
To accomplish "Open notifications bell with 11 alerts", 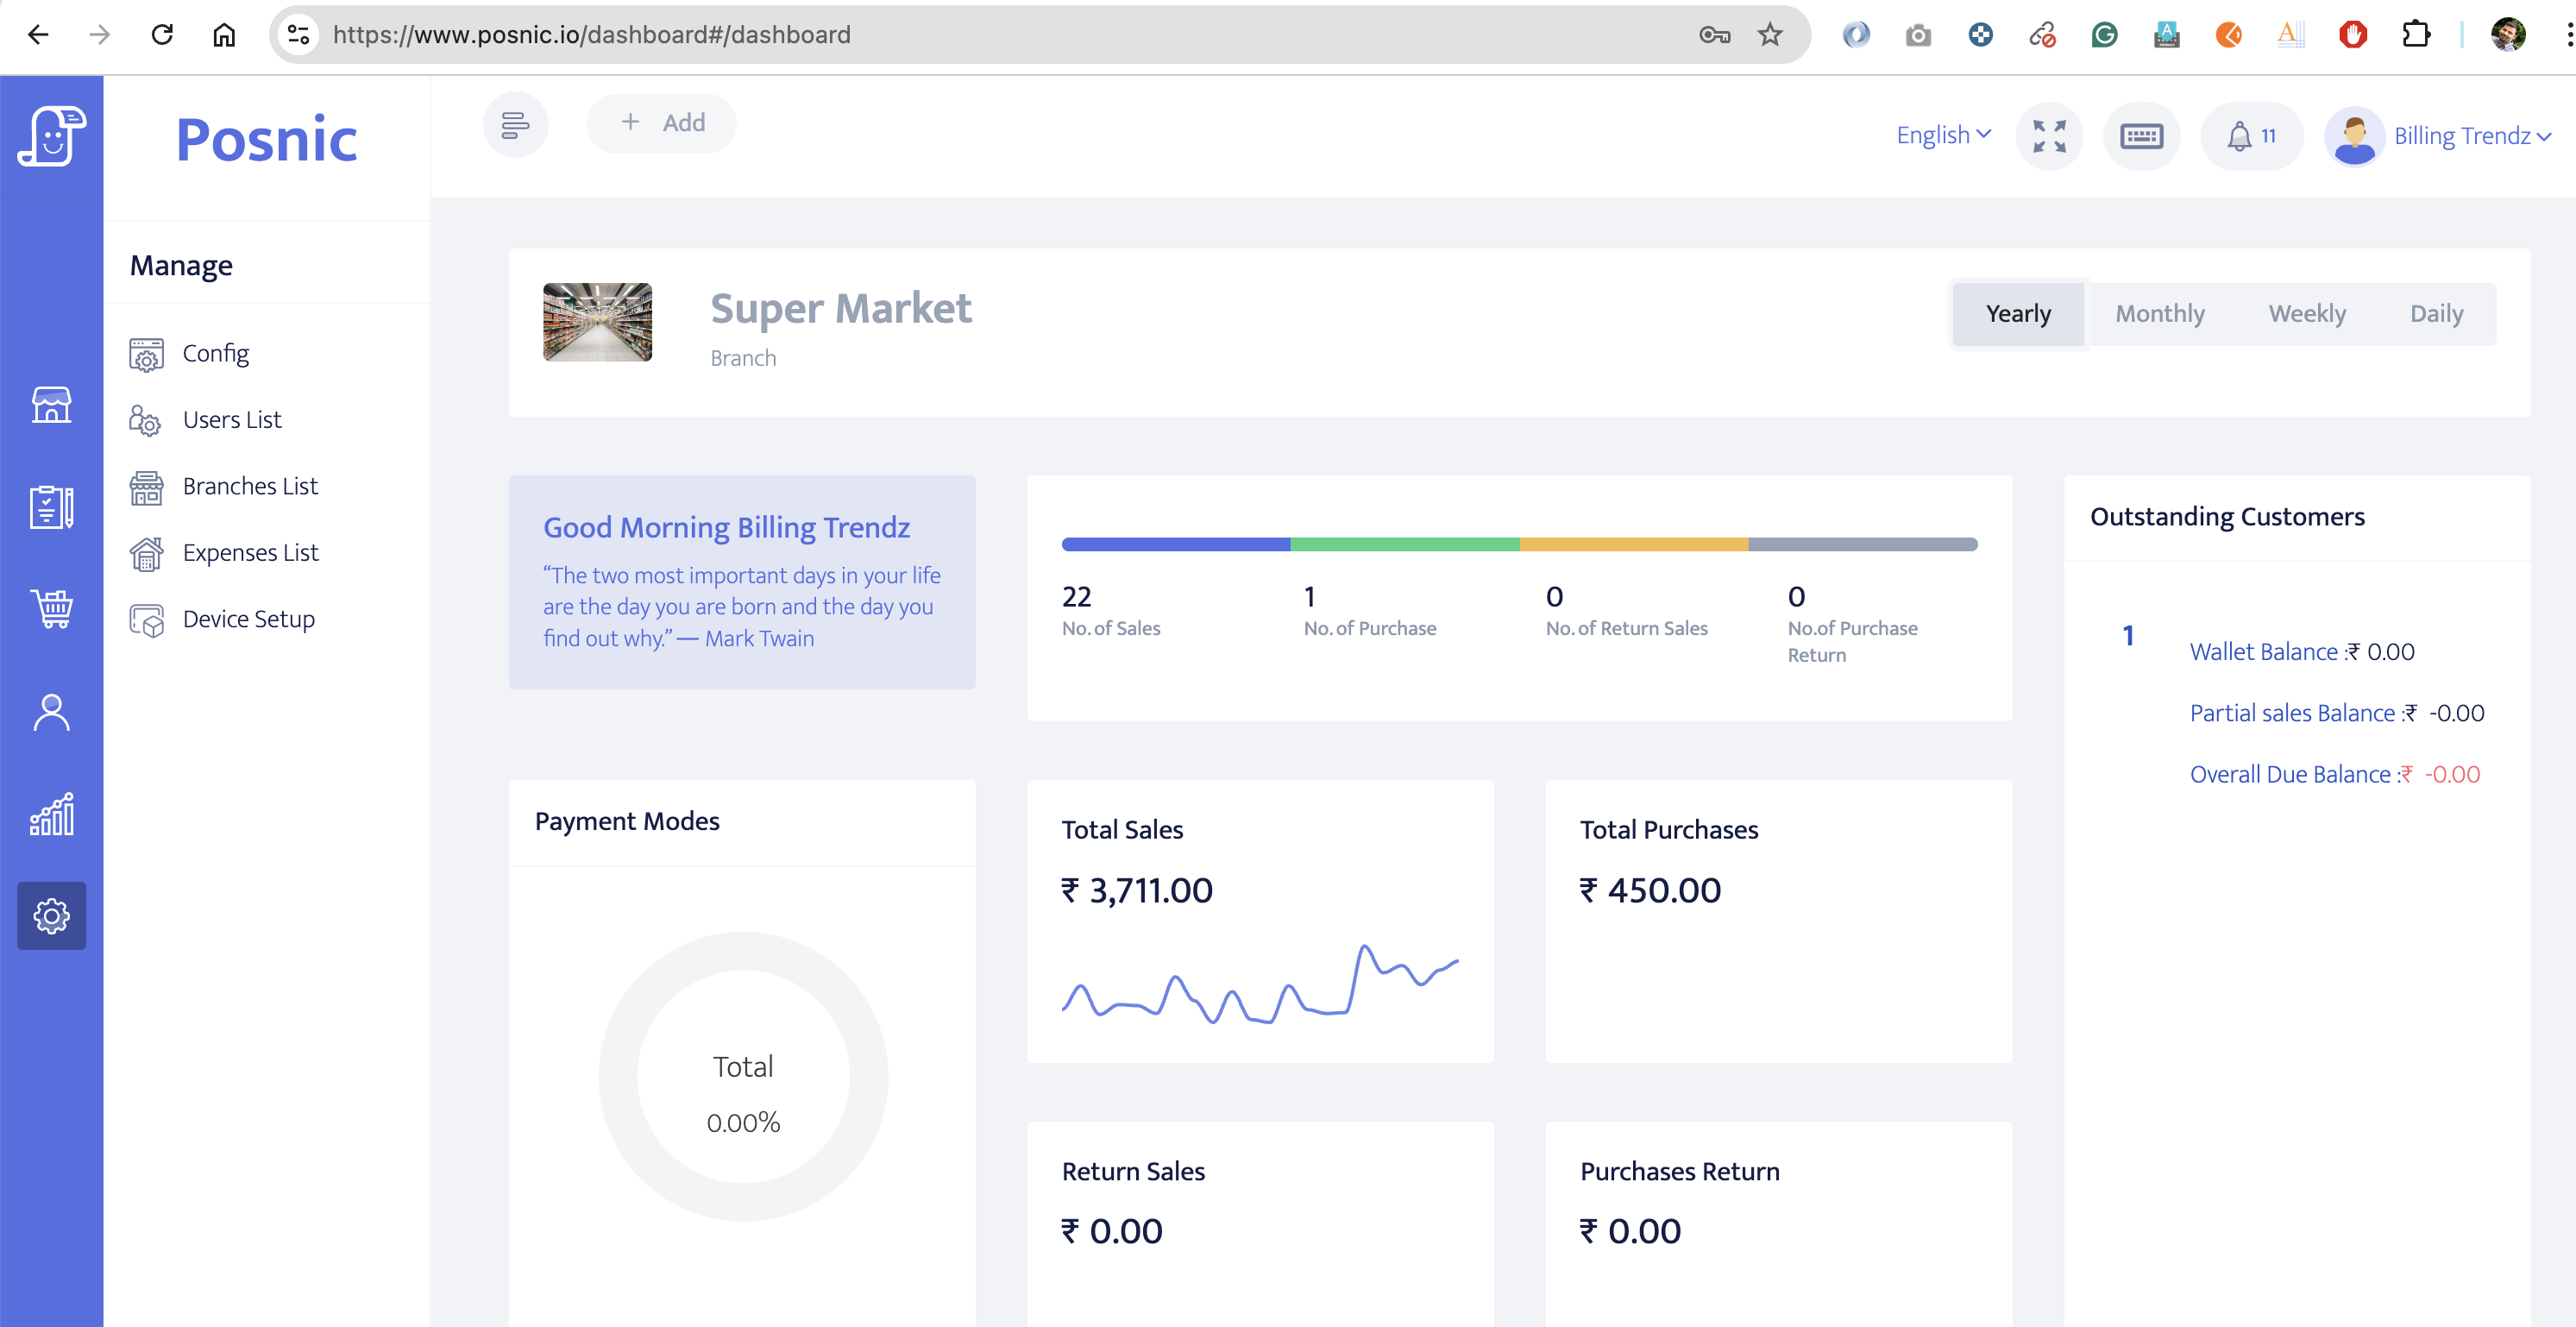I will (2250, 135).
